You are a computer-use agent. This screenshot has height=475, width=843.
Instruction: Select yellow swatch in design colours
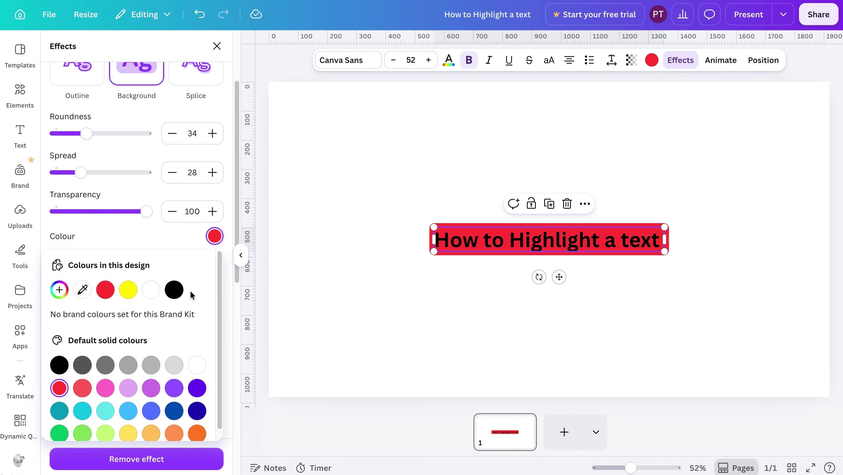point(128,289)
